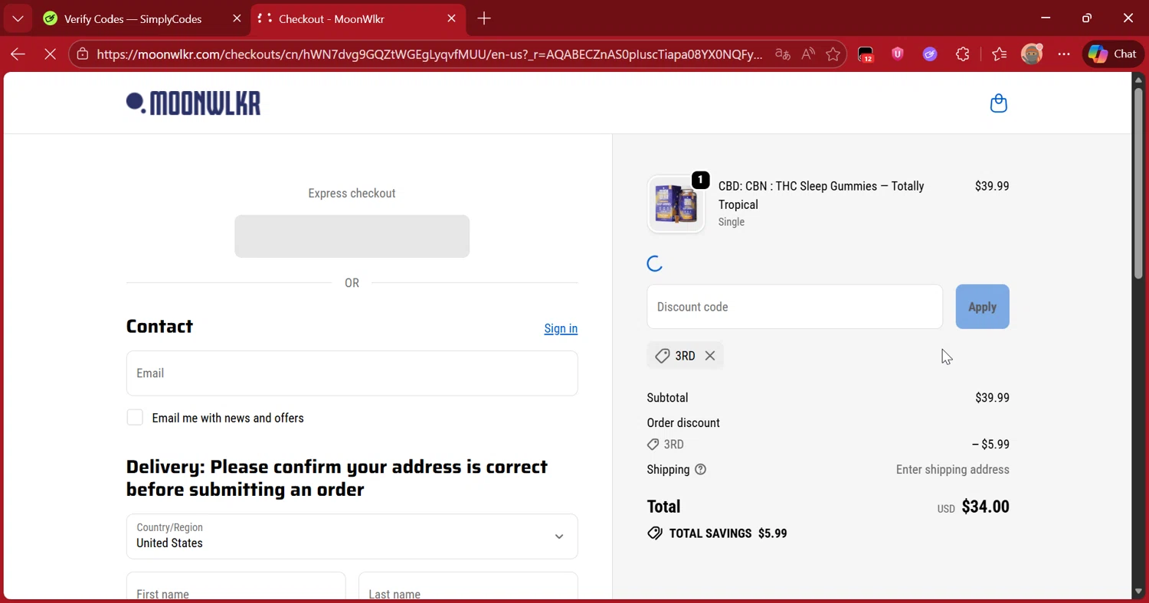This screenshot has width=1149, height=603.
Task: Click the – $5.99 order discount amount
Action: click(990, 445)
